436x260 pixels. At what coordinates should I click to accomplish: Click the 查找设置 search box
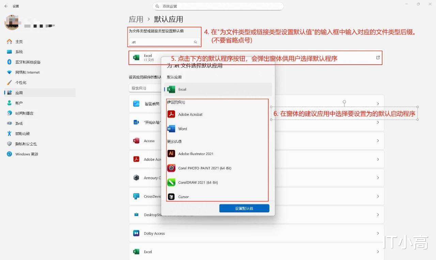click(218, 6)
